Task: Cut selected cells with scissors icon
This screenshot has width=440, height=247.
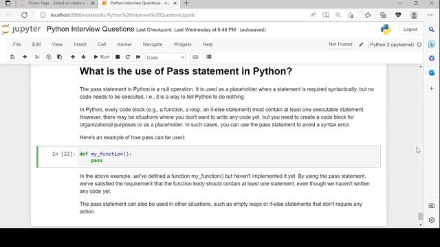Action: click(x=37, y=57)
